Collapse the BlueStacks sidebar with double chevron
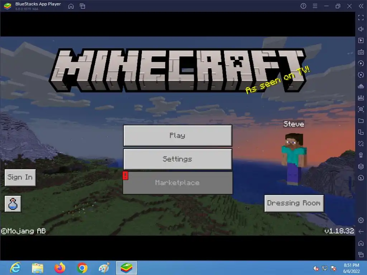This screenshot has width=367, height=275. [x=361, y=6]
